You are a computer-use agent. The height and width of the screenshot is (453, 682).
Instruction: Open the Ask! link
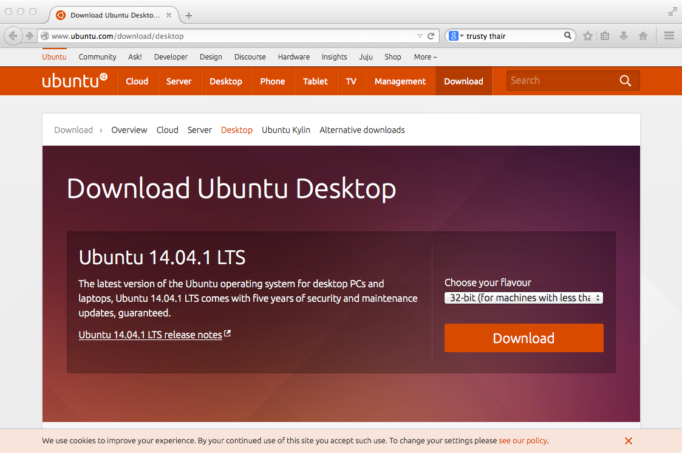(135, 57)
